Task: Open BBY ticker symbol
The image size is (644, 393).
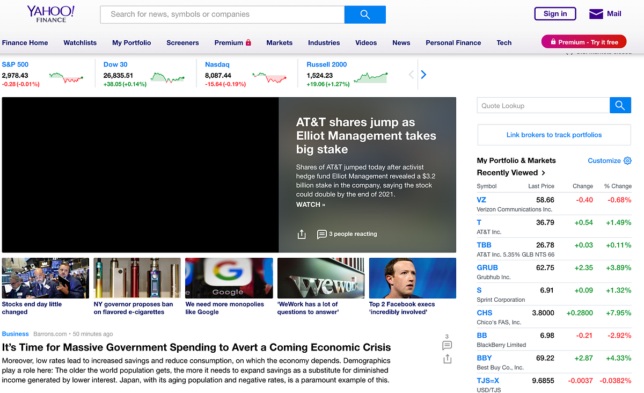Action: 485,358
